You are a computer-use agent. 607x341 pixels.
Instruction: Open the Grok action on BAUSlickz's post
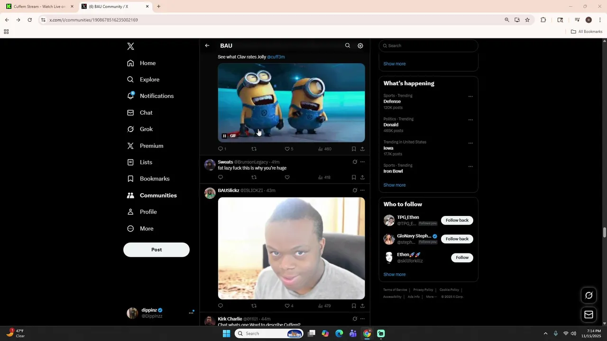pyautogui.click(x=355, y=190)
